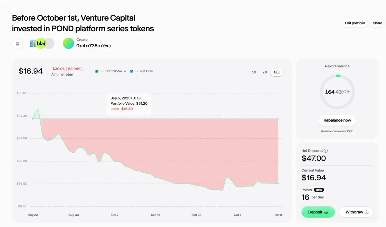The height and width of the screenshot is (227, 386).
Task: Click the creator's green gradient avatar
Action: click(68, 43)
